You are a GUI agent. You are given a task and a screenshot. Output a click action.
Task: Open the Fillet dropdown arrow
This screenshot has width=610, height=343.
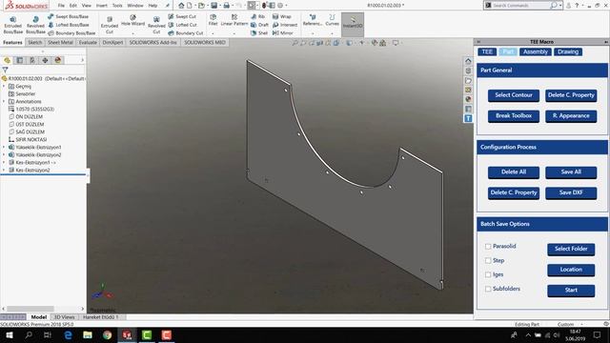click(213, 33)
